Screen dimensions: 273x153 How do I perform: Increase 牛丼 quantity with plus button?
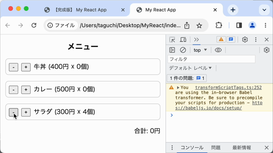(x=26, y=67)
